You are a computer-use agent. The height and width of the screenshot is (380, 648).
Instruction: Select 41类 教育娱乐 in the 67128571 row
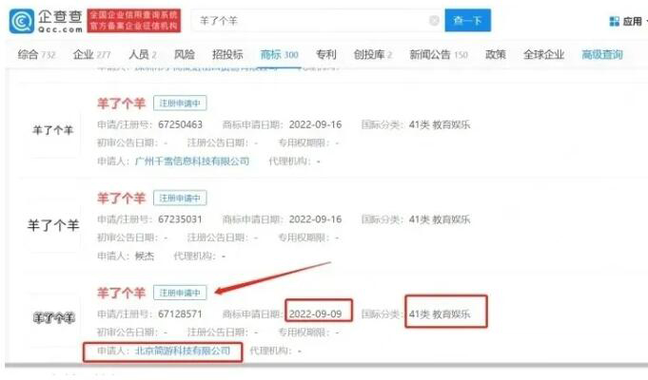tap(440, 314)
